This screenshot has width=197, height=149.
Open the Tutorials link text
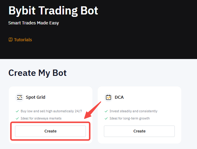(x=23, y=40)
